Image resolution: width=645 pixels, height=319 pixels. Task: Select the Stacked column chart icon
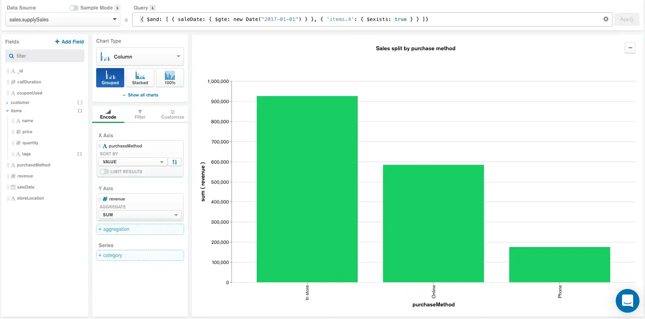[140, 77]
